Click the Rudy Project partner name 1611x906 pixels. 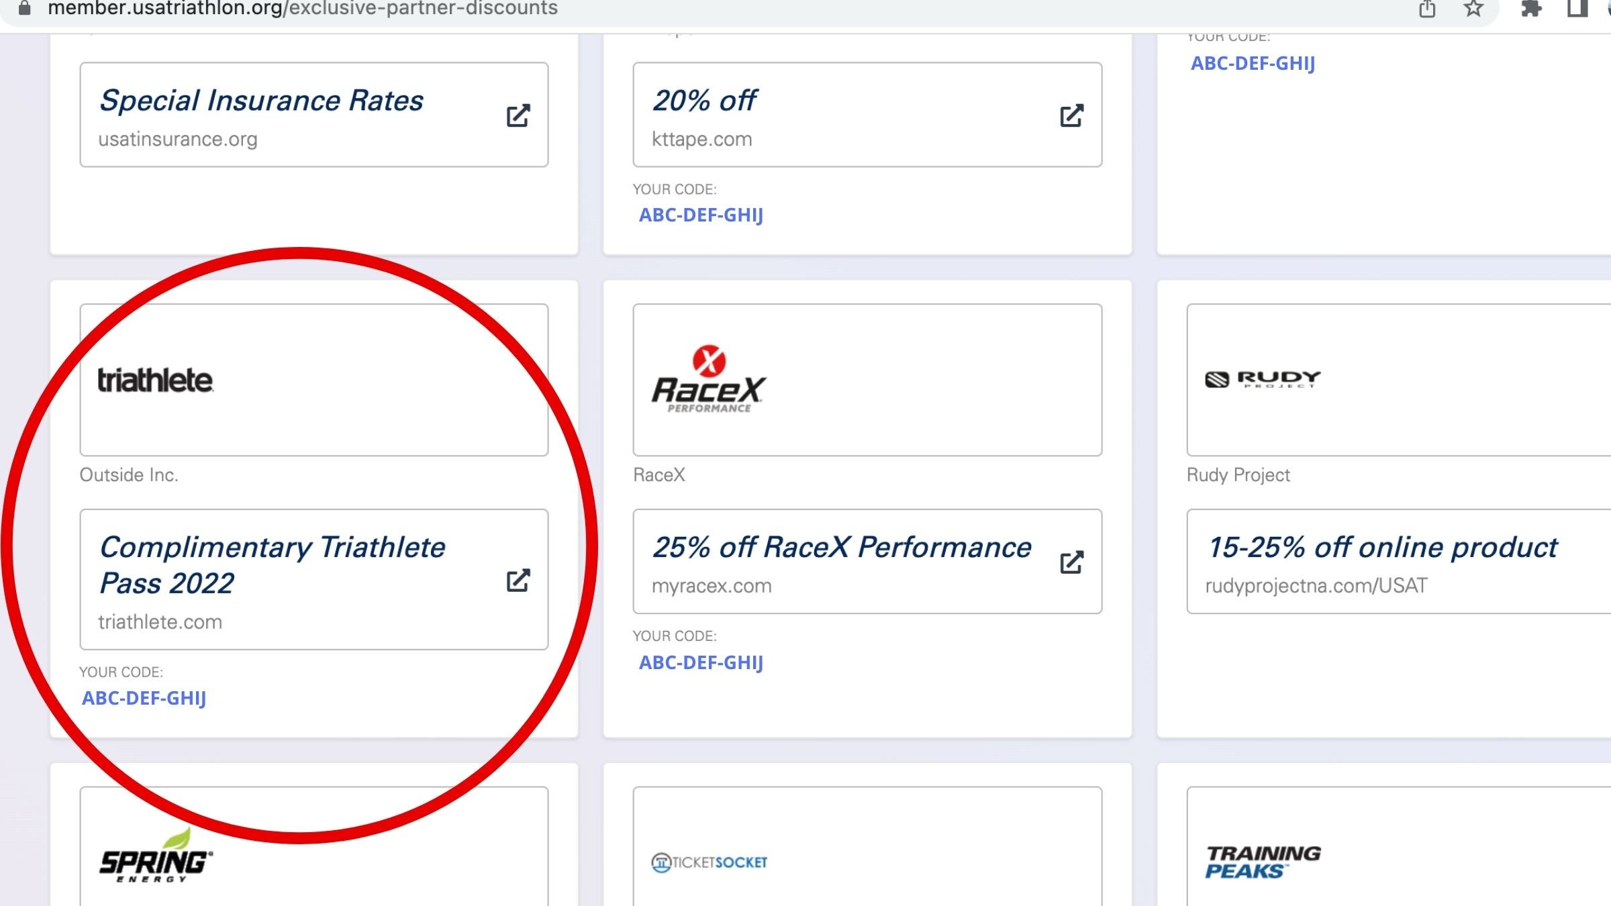[x=1238, y=474]
